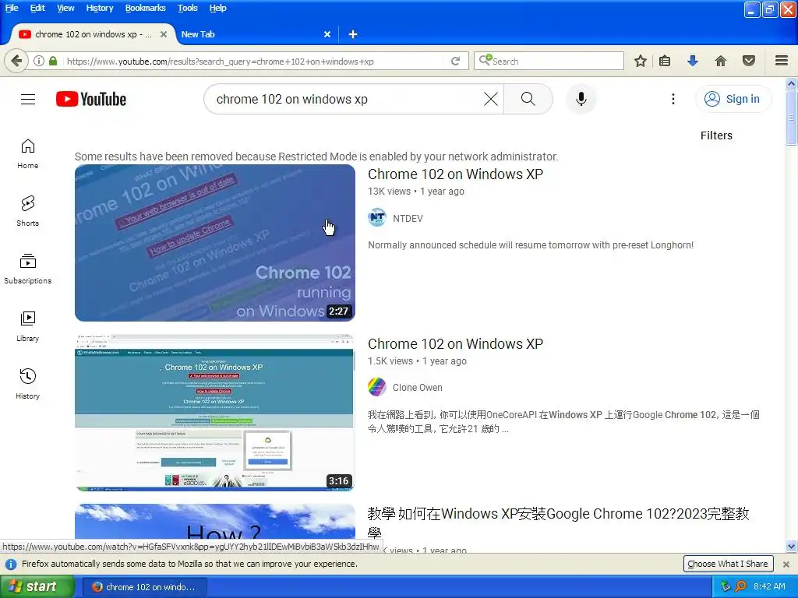798x598 pixels.
Task: Open the Help menu
Action: (x=218, y=8)
